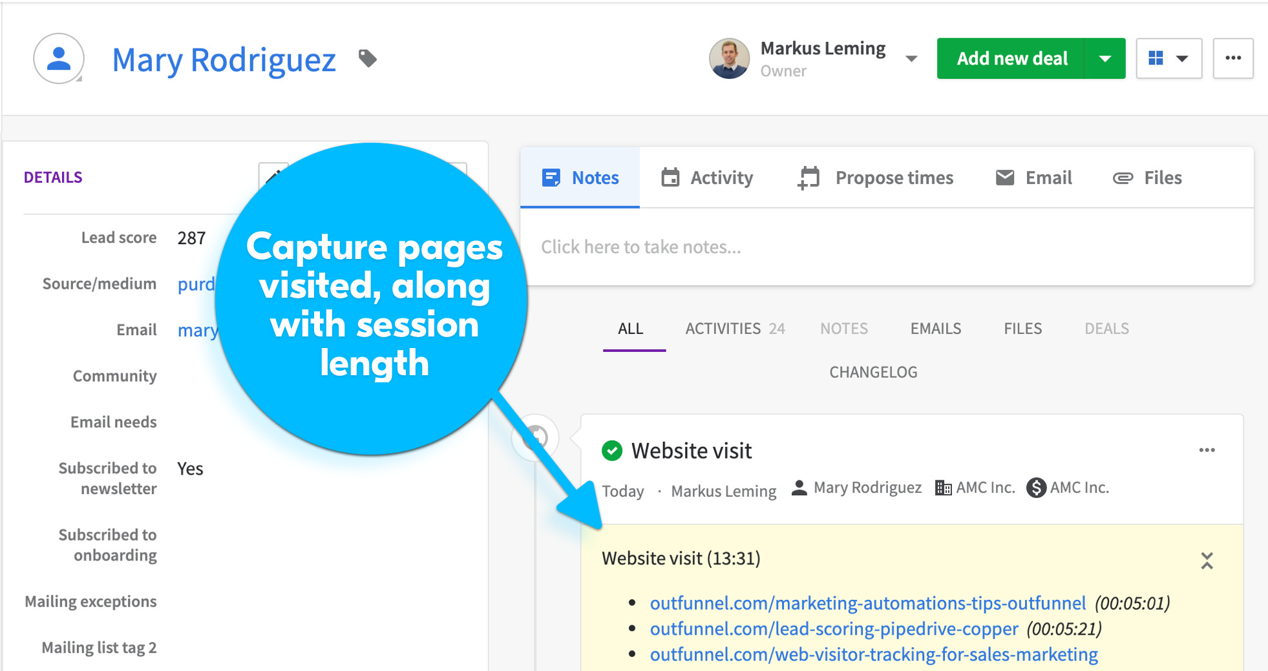Open the Files tab
1268x671 pixels.
1147,178
